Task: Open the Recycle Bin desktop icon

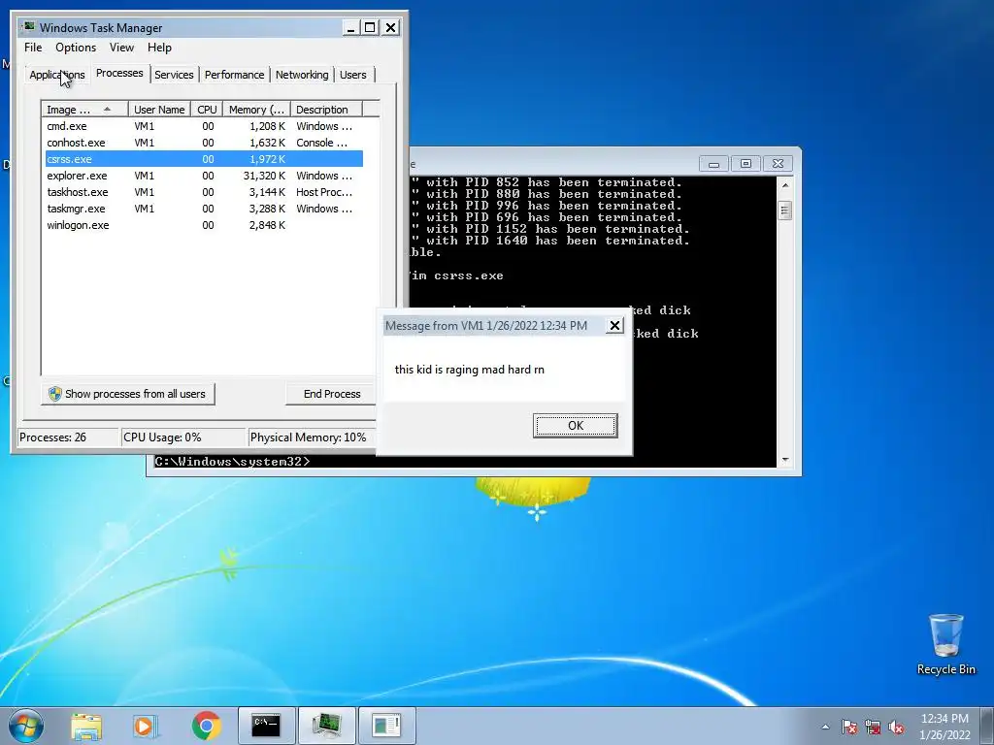Action: pos(945,644)
